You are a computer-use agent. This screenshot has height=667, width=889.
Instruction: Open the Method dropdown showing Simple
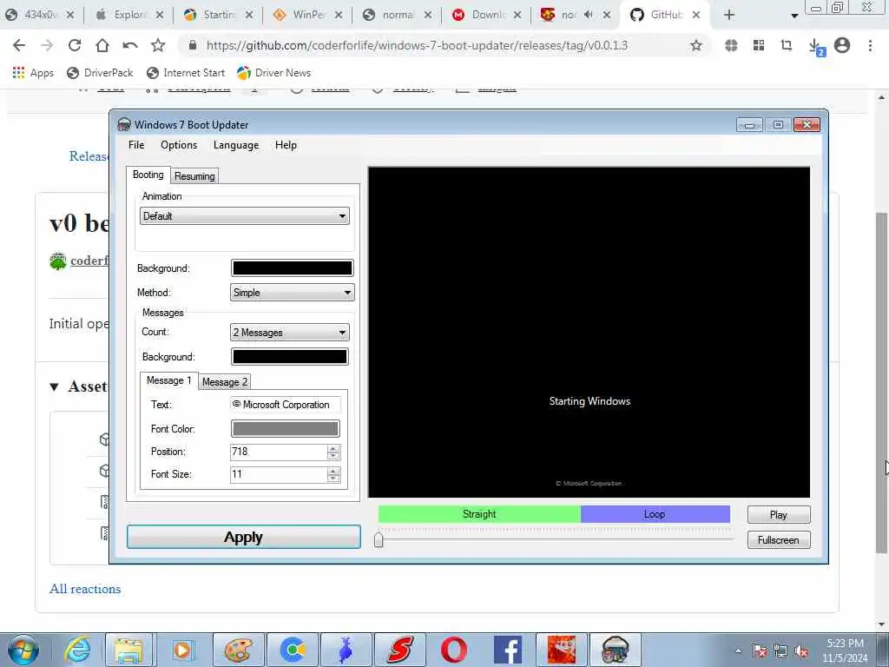tap(292, 293)
